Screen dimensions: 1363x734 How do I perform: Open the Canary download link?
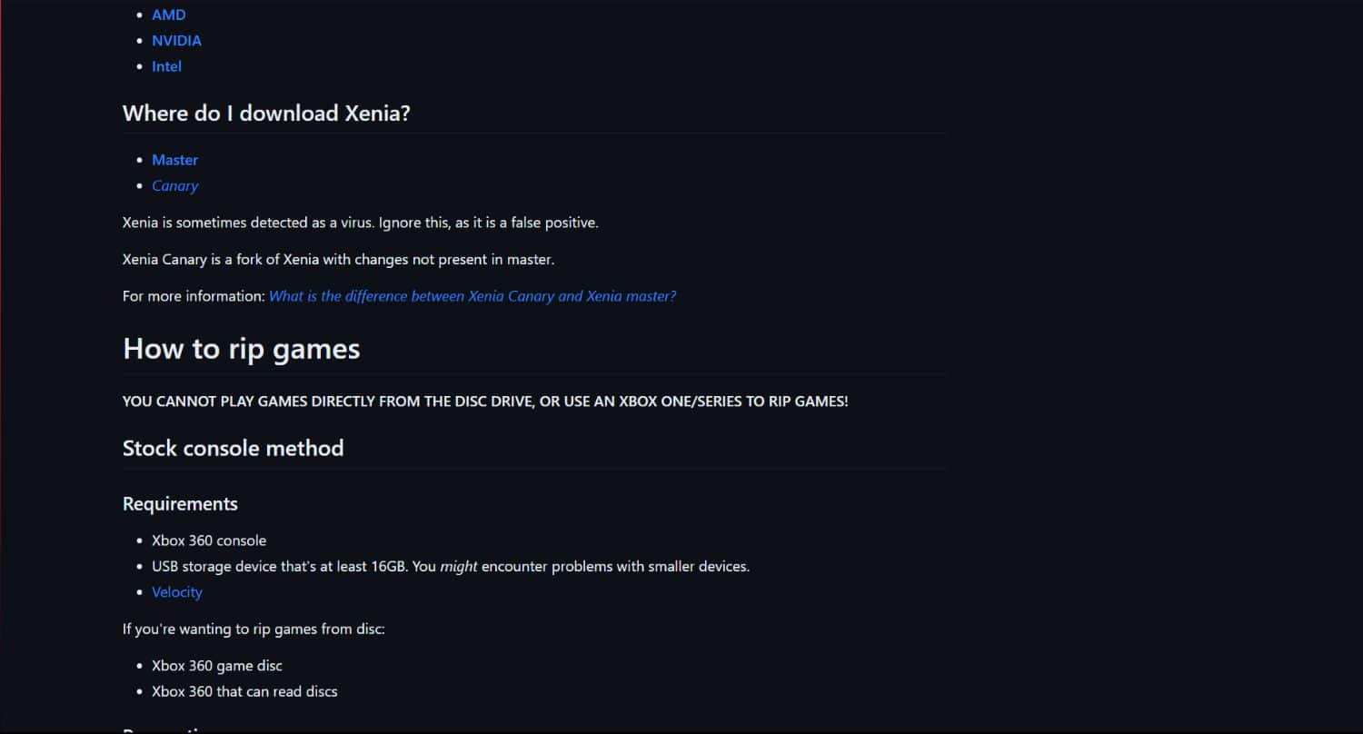[x=174, y=185]
